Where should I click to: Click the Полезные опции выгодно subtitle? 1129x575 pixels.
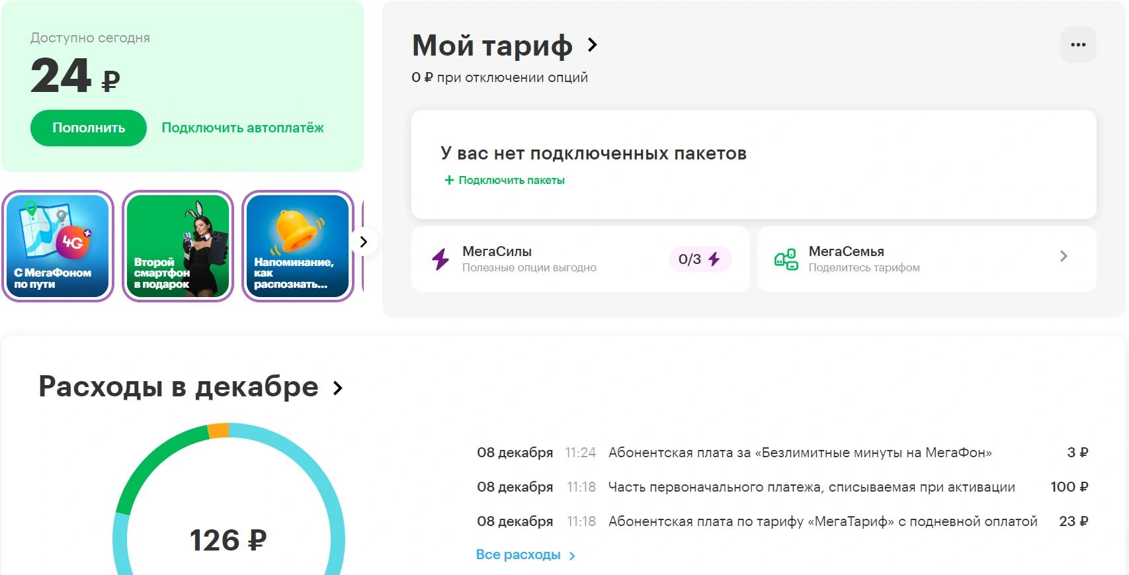[x=529, y=267]
